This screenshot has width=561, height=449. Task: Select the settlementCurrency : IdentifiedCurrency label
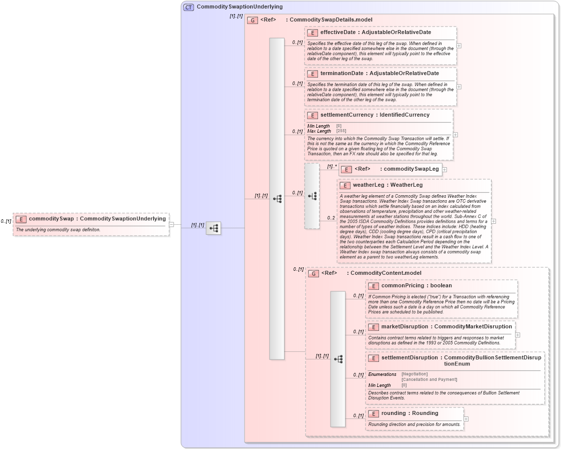click(x=375, y=115)
